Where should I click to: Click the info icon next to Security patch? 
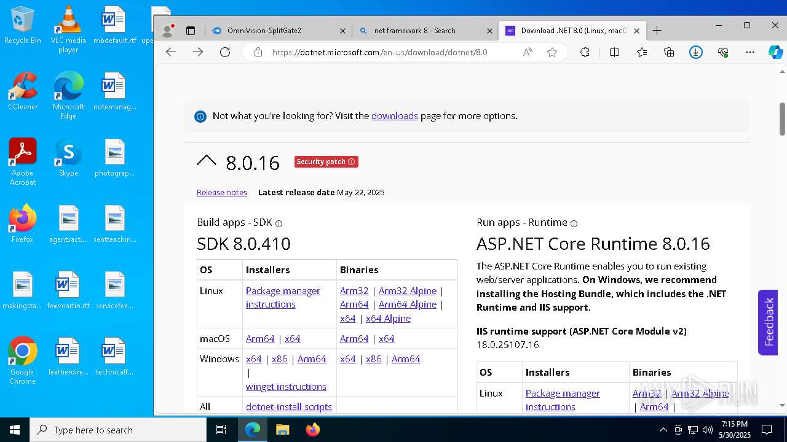pos(352,161)
